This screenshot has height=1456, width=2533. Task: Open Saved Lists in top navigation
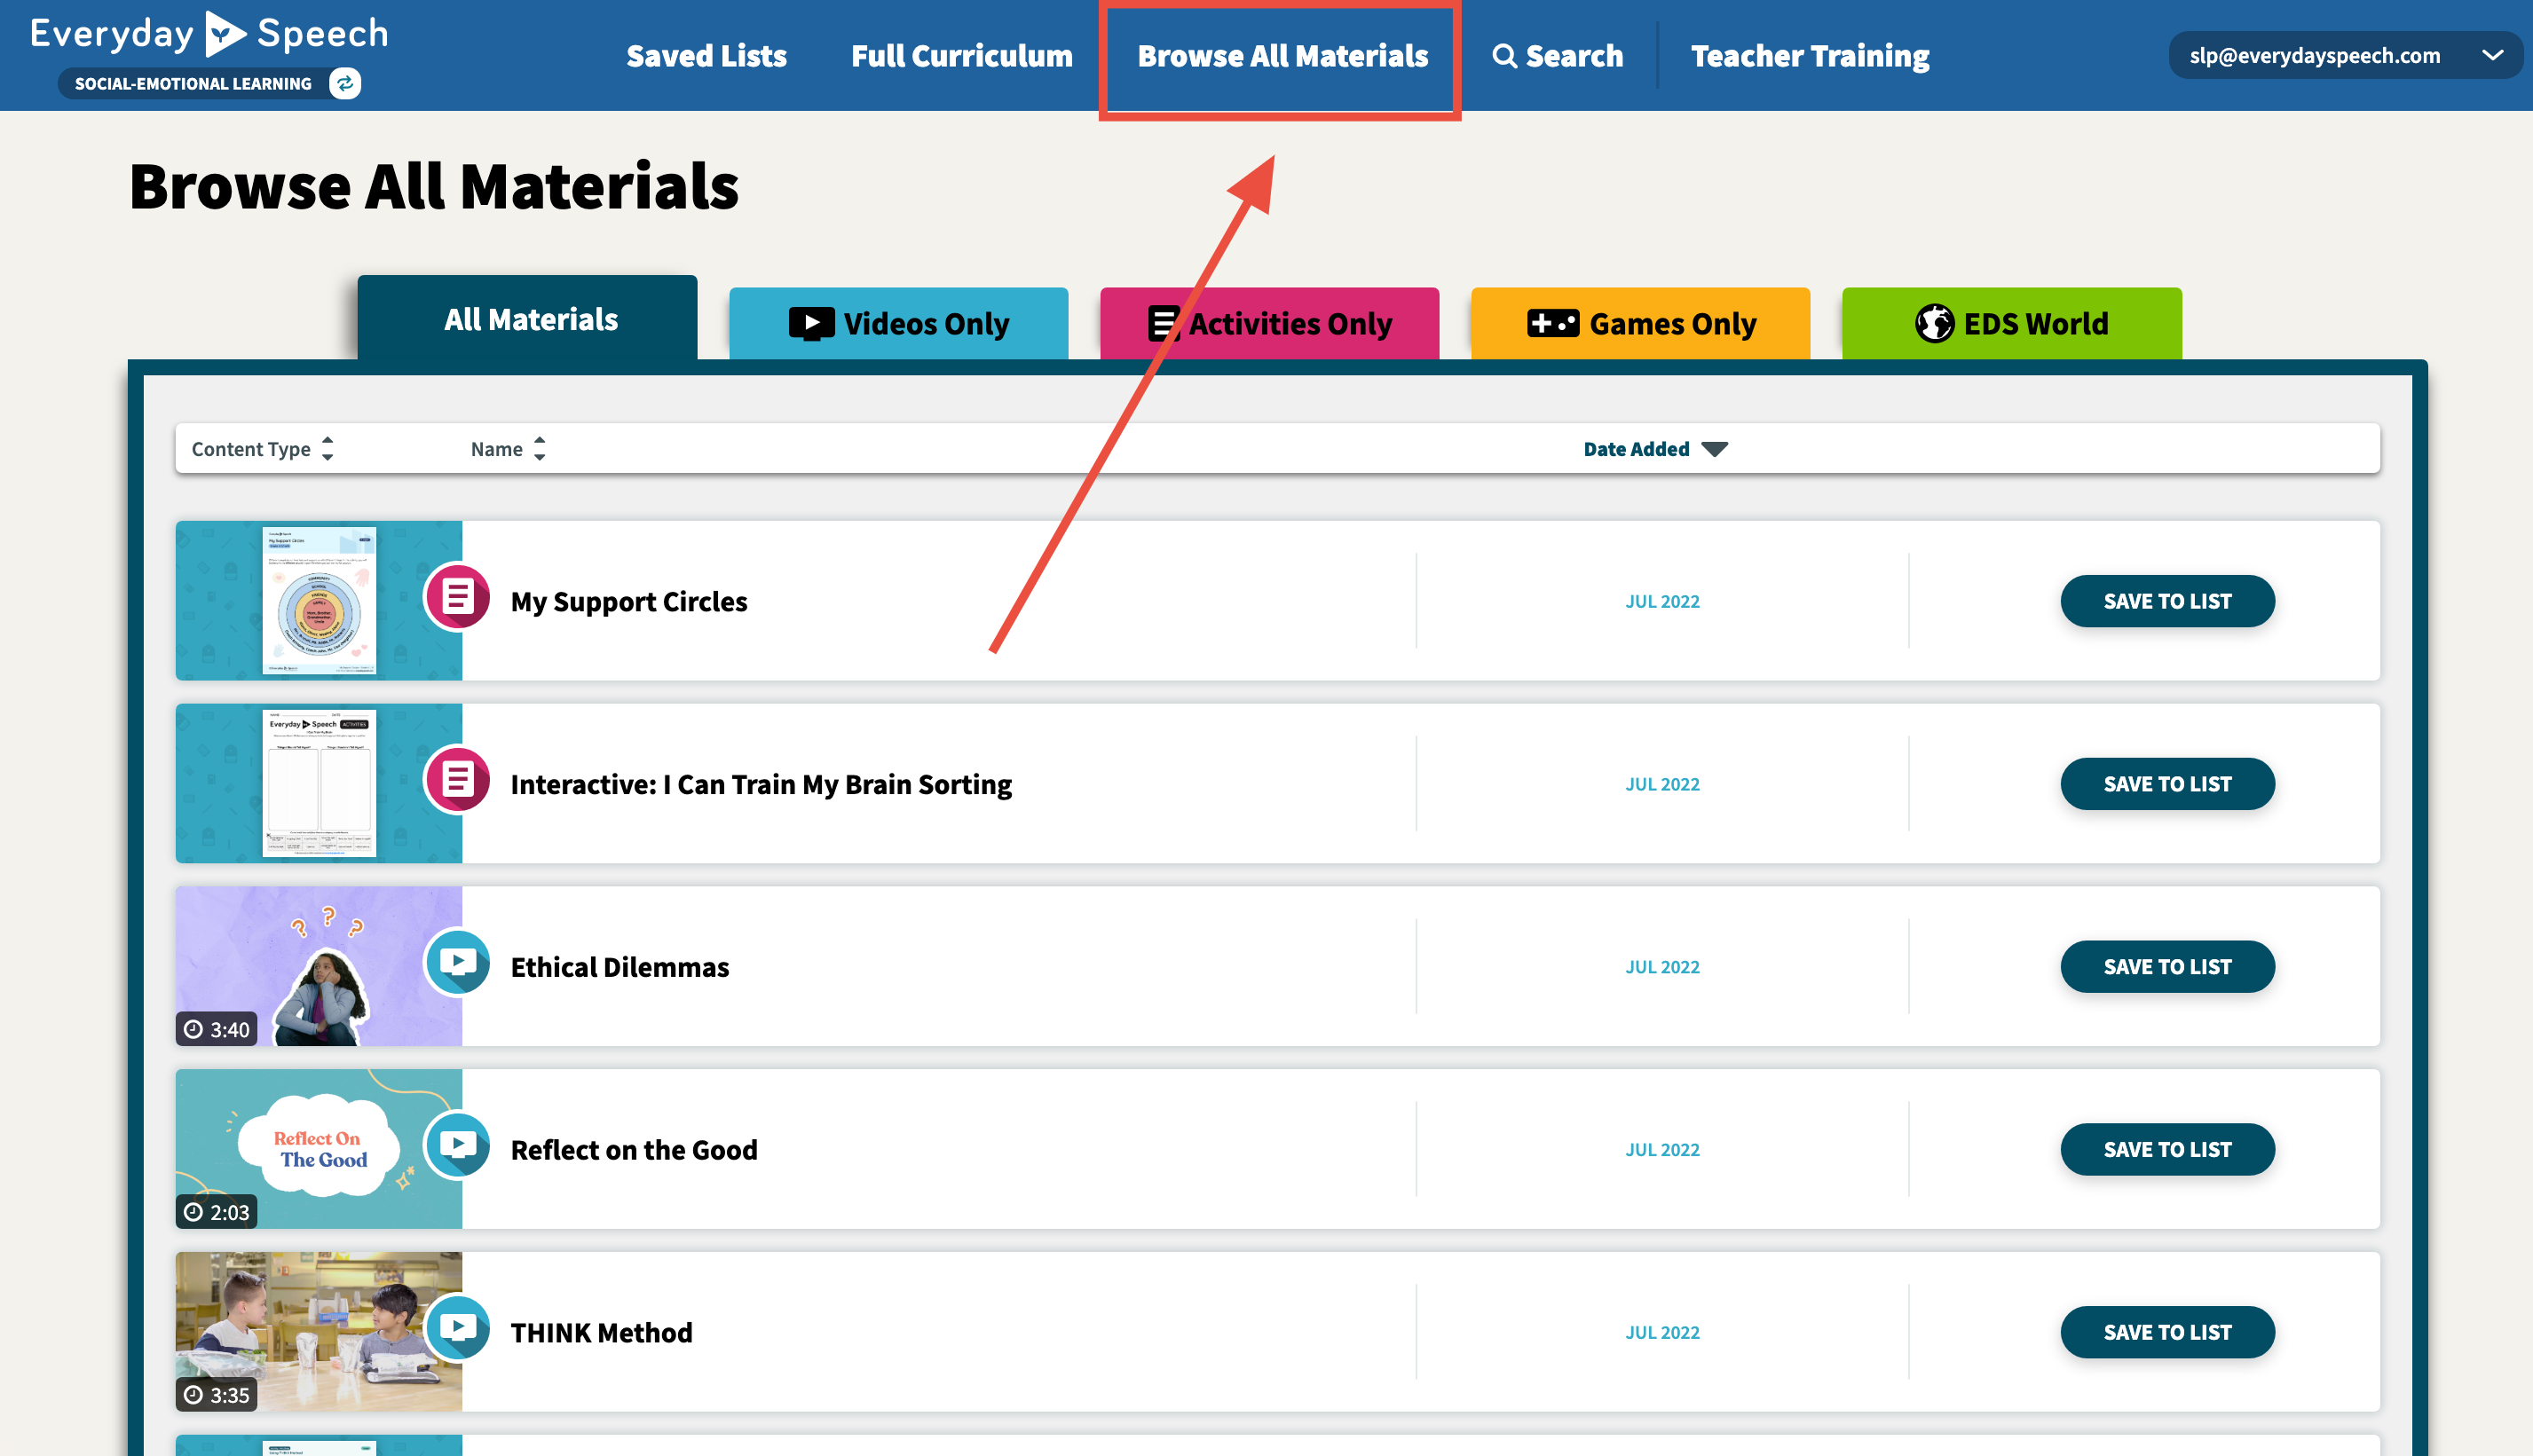706,56
